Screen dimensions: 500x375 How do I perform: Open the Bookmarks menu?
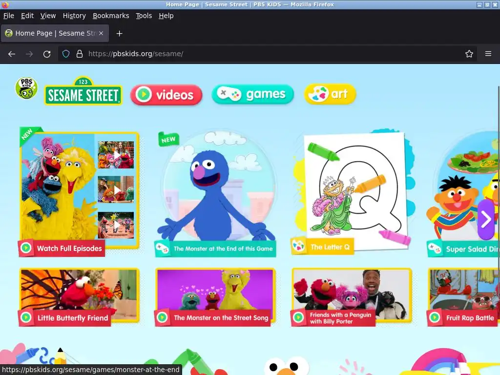coord(111,16)
